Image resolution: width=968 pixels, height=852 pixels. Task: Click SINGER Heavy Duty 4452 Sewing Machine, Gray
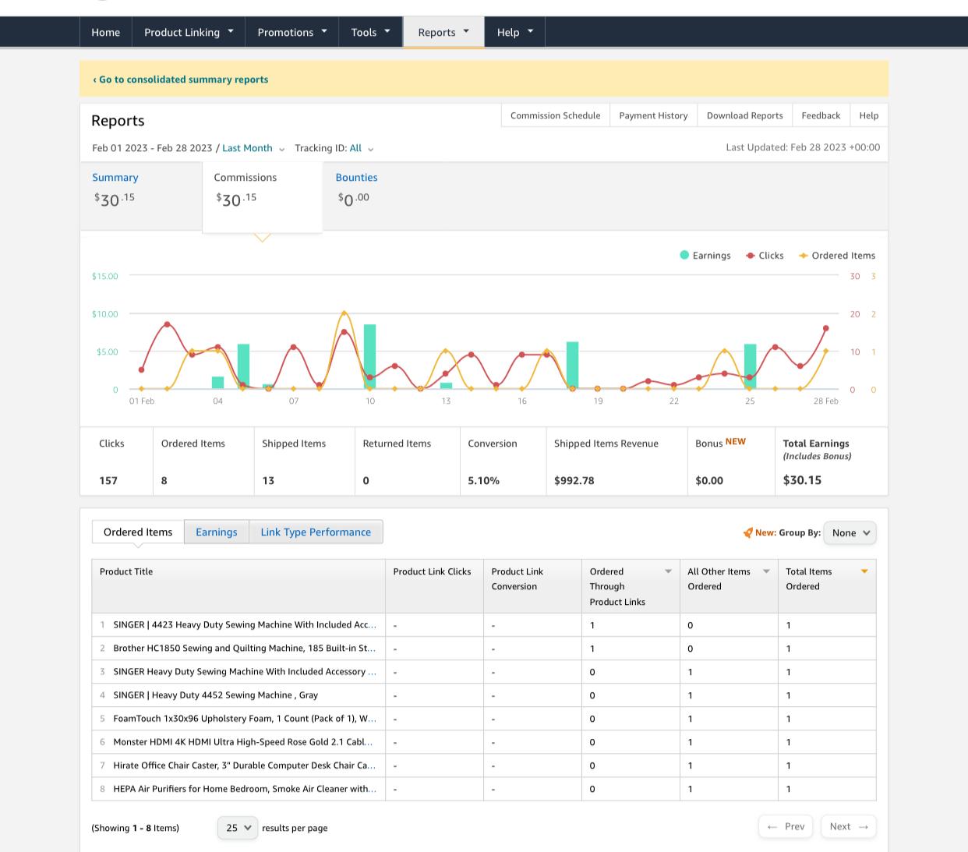(216, 695)
